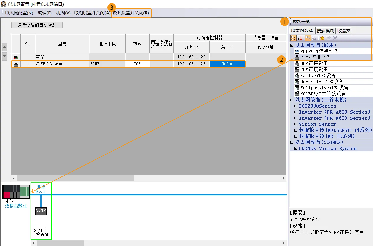Expand the Vision Sensor tree node
Screen dimensions: 373x246
pyautogui.click(x=296, y=124)
